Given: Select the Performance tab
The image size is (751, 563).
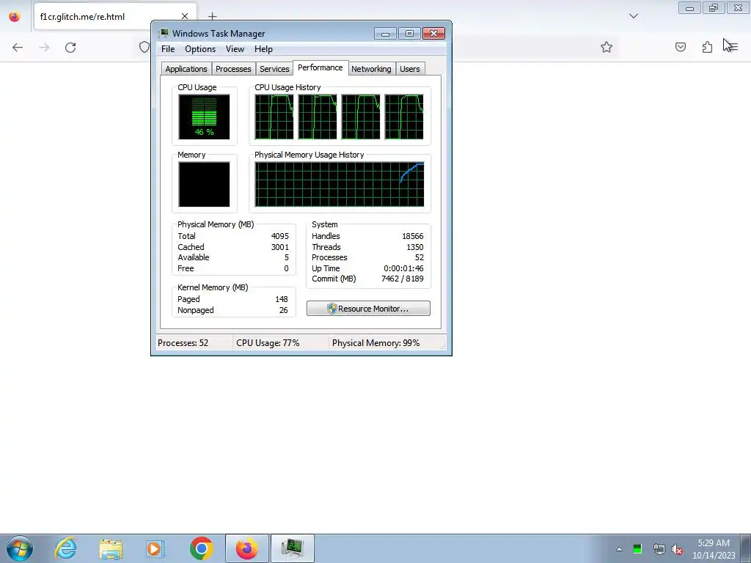Looking at the screenshot, I should click(x=320, y=67).
